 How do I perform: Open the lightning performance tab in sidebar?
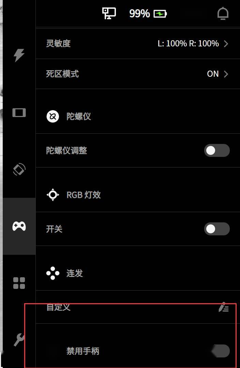[x=19, y=55]
